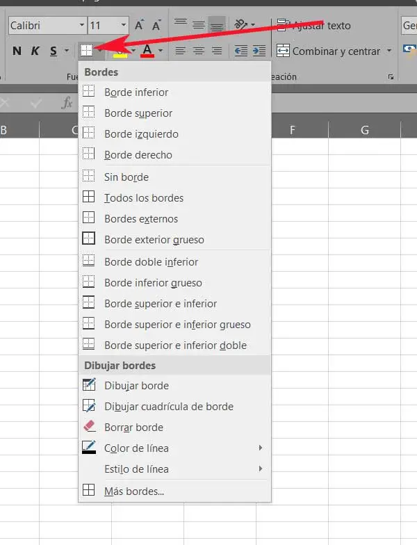Choose Borde exterior grueso menu entry
The width and height of the screenshot is (417, 545).
[x=154, y=240]
